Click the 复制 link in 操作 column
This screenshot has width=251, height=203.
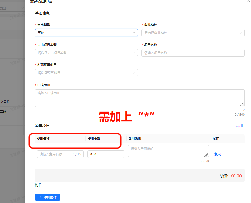[x=217, y=154]
